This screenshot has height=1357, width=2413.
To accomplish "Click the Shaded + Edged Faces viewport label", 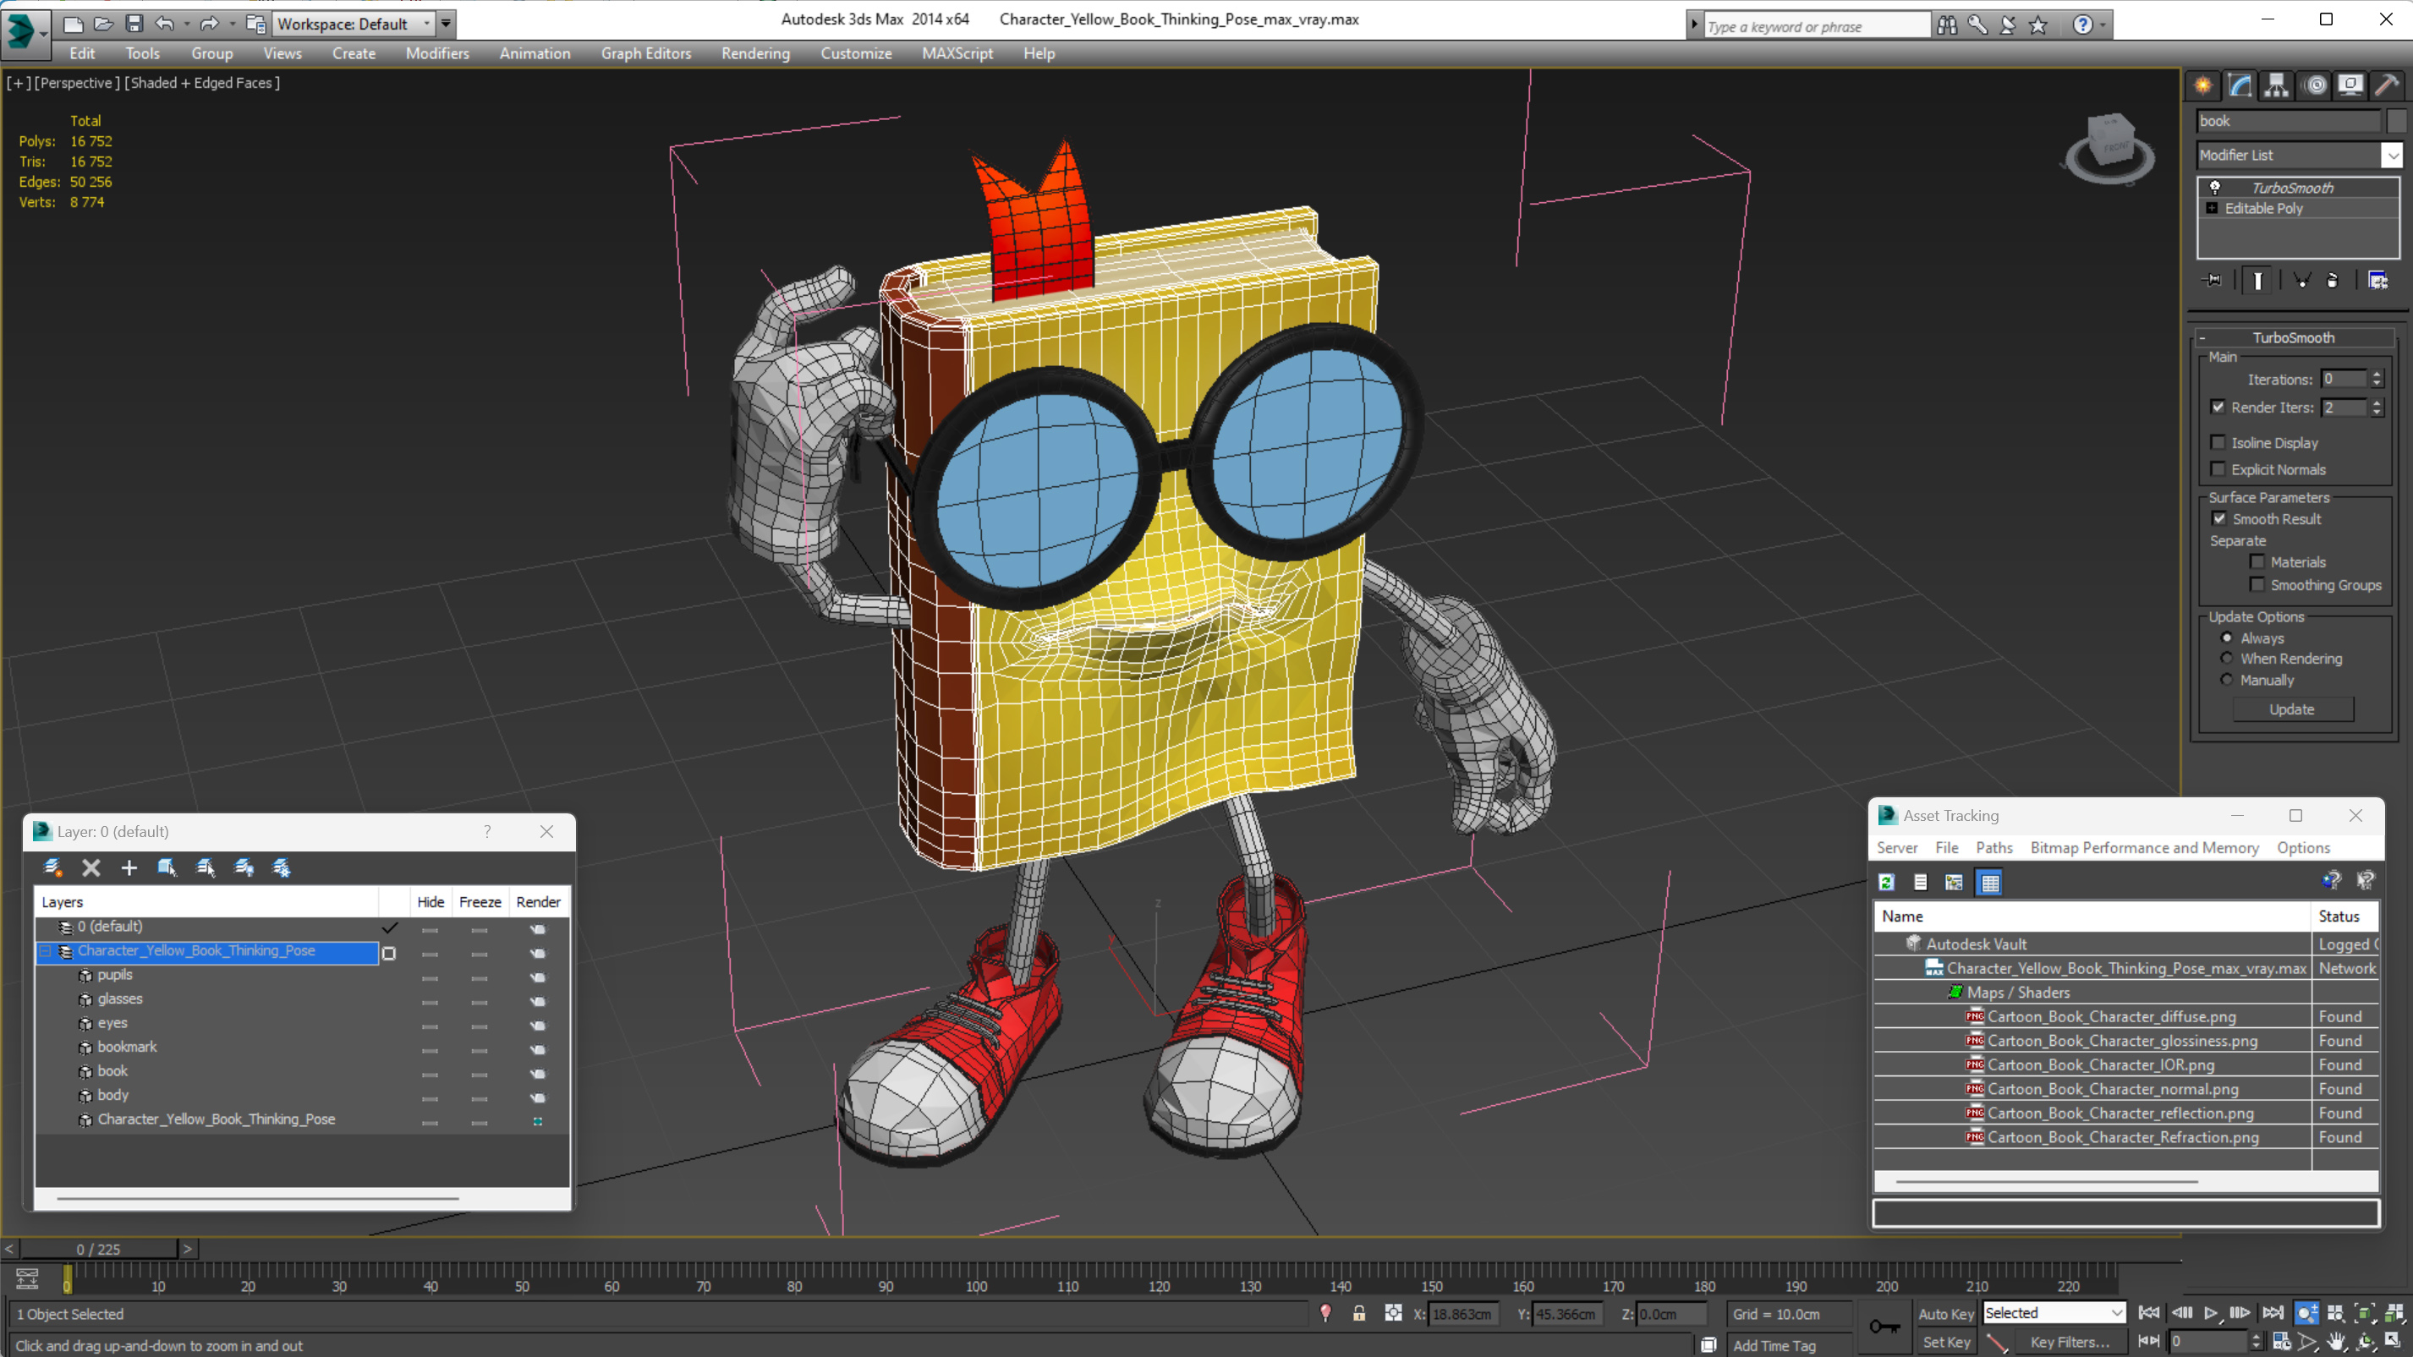I will click(x=202, y=82).
